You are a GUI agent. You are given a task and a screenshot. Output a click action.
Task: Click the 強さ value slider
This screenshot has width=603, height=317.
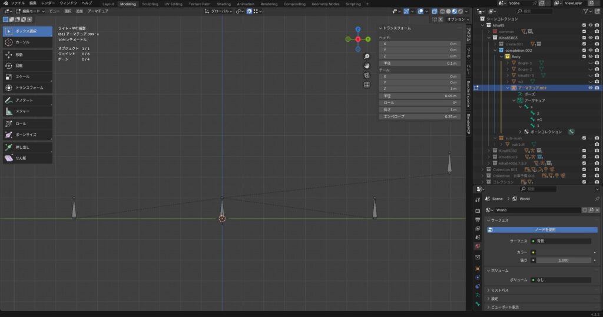(563, 260)
